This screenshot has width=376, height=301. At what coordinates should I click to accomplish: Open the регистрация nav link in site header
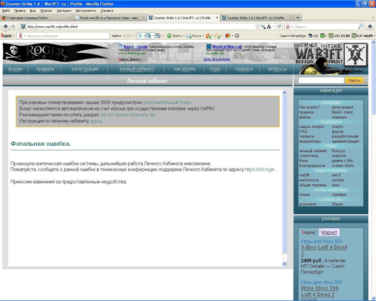tap(85, 69)
